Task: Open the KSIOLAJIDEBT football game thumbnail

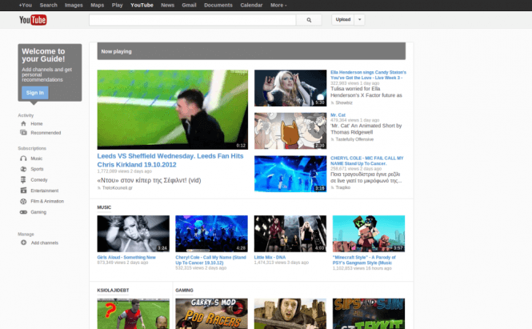Action: point(134,314)
